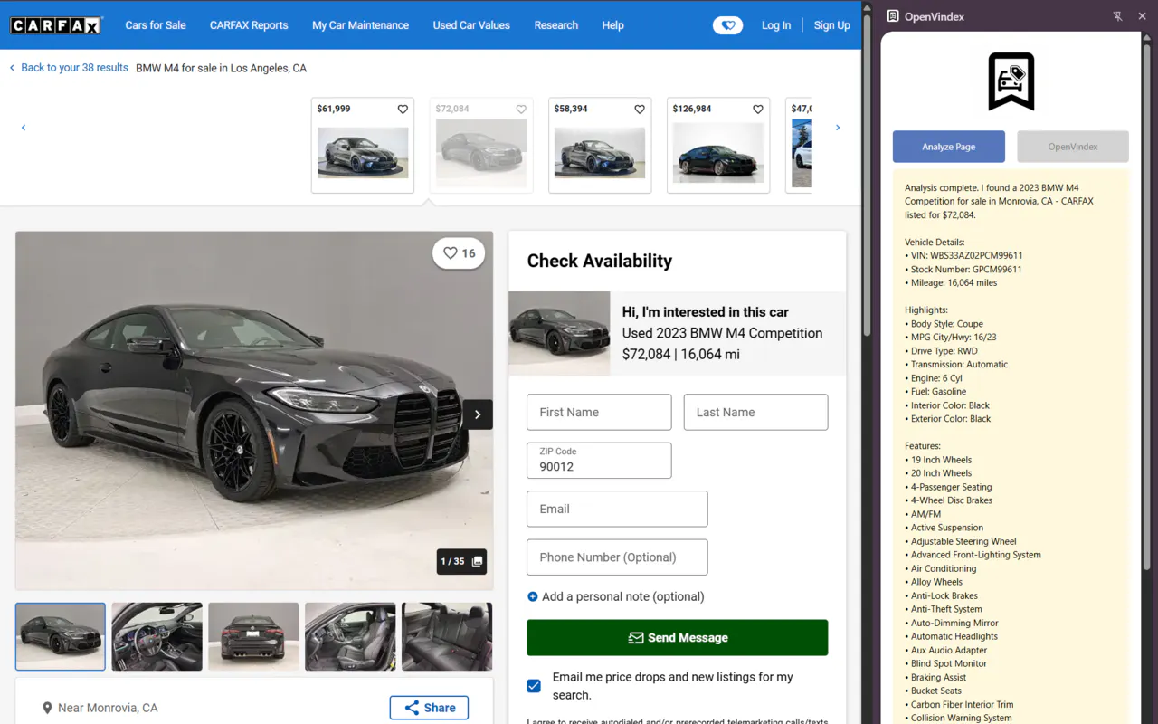Click the Share button
Image resolution: width=1158 pixels, height=724 pixels.
point(429,708)
